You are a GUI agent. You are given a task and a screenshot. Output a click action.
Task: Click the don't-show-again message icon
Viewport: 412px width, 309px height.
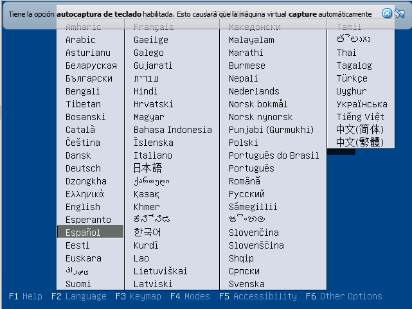[x=399, y=13]
